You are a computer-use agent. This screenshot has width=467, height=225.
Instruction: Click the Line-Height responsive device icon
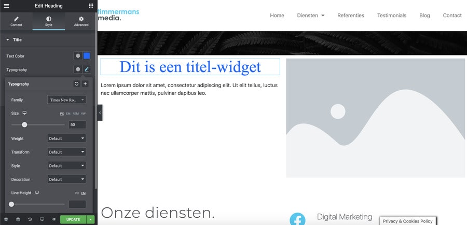pyautogui.click(x=37, y=192)
